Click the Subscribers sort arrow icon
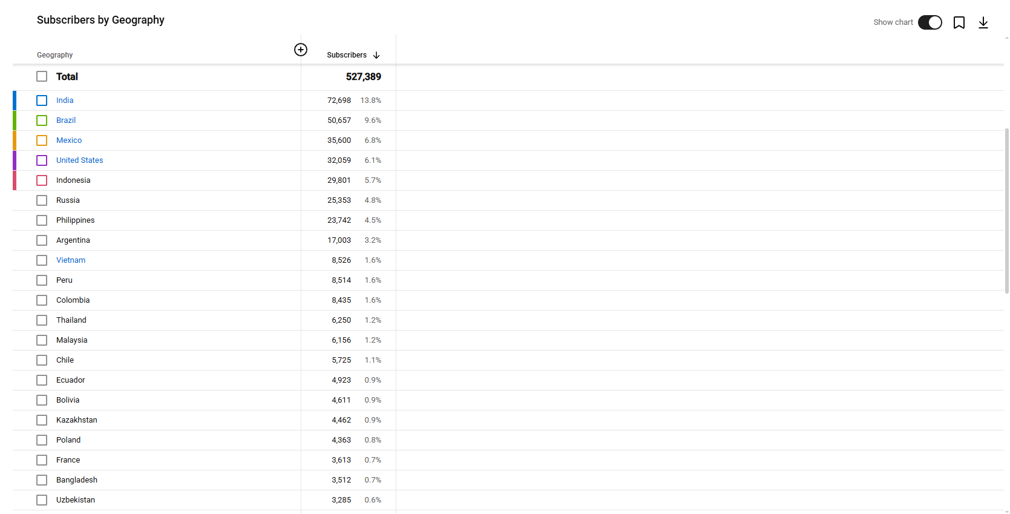The image size is (1010, 514). 376,55
